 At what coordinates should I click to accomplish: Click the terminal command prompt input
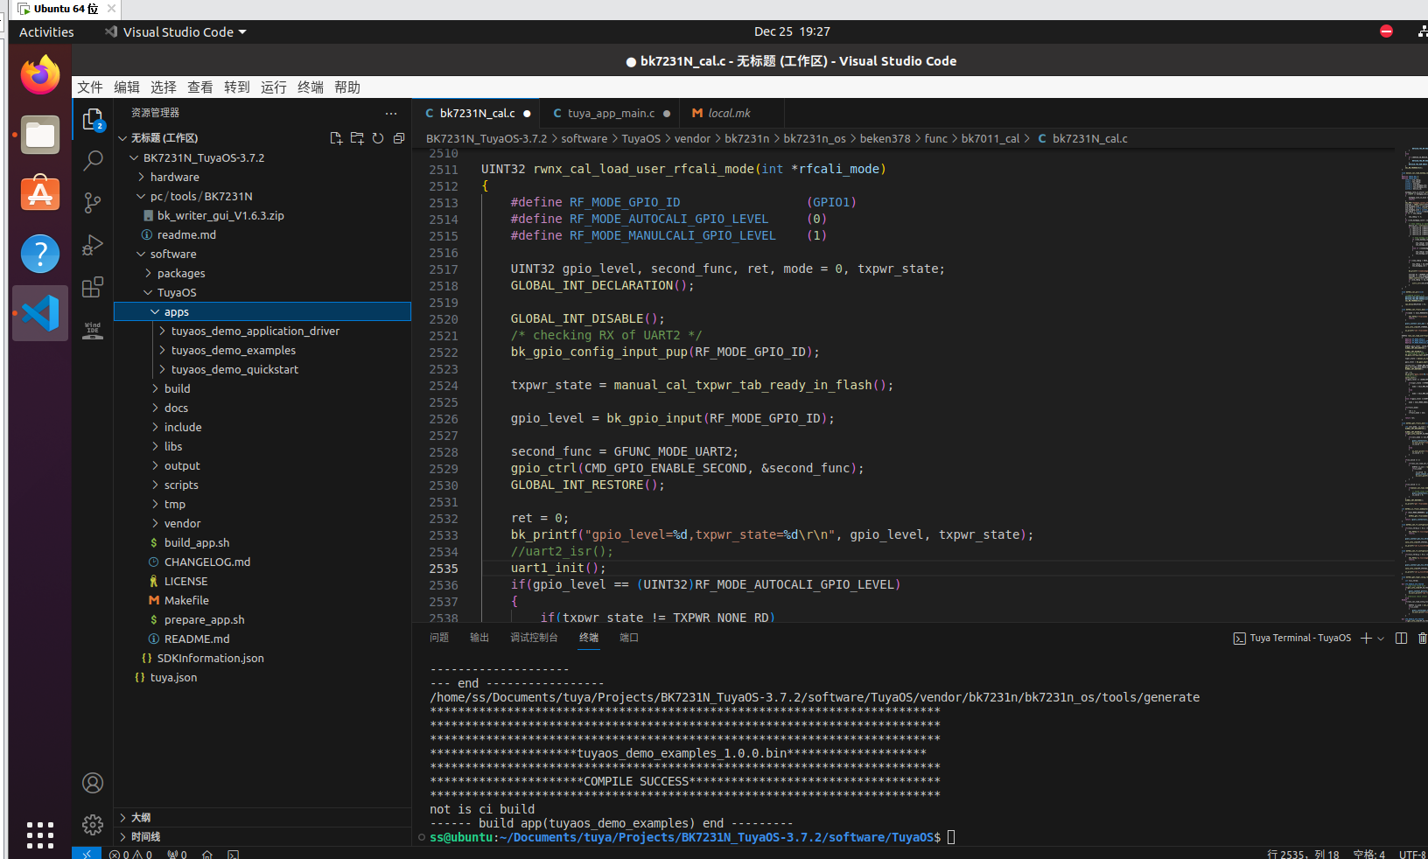point(951,837)
